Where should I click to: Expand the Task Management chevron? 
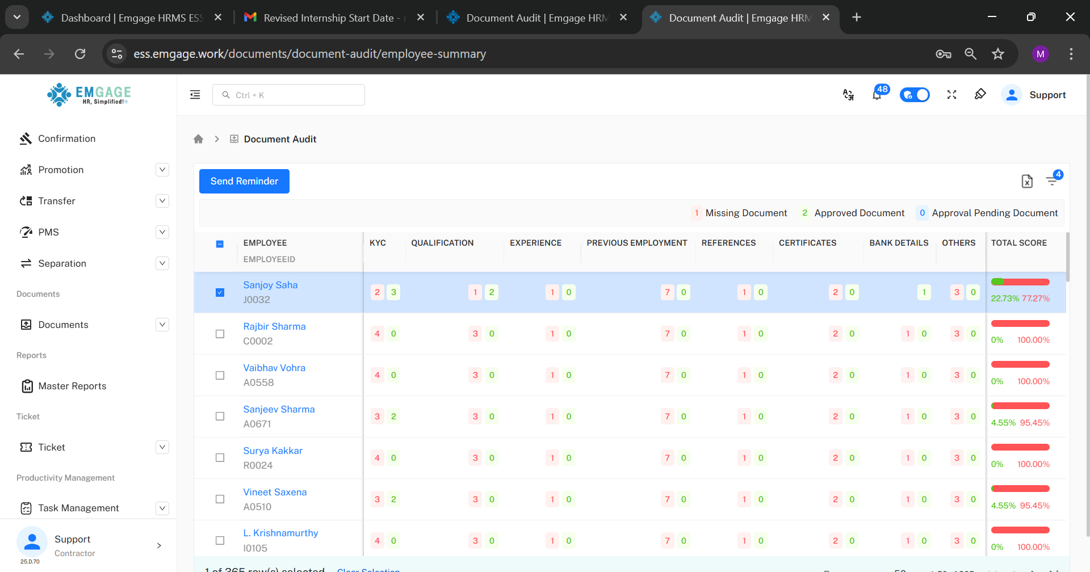(162, 508)
